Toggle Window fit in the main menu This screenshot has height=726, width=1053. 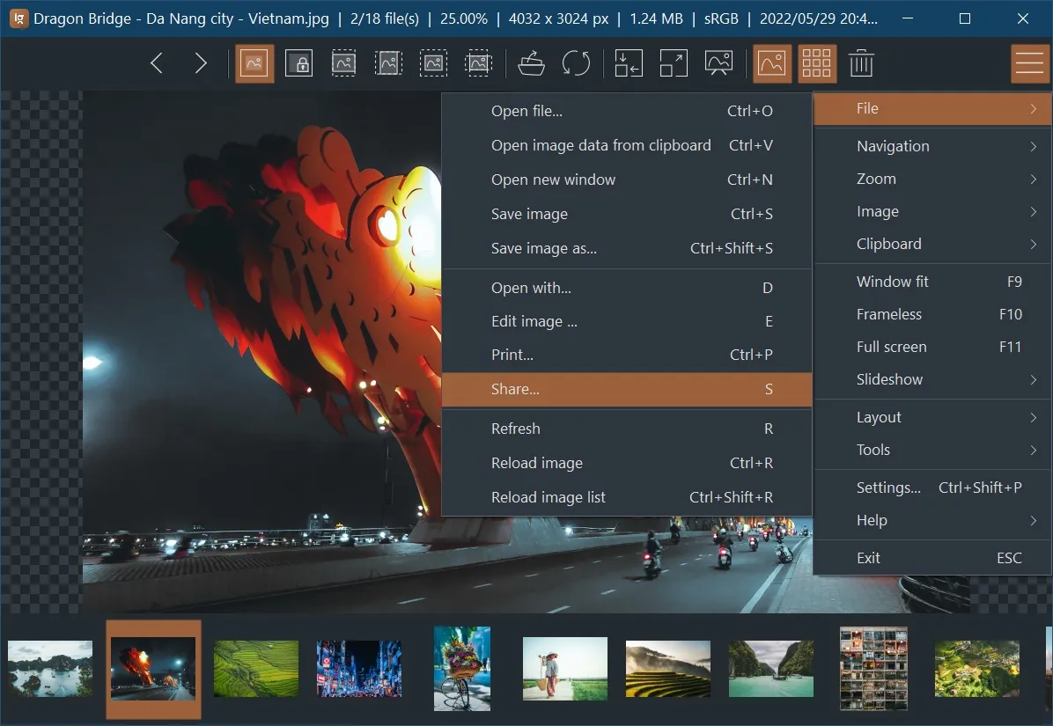coord(932,282)
